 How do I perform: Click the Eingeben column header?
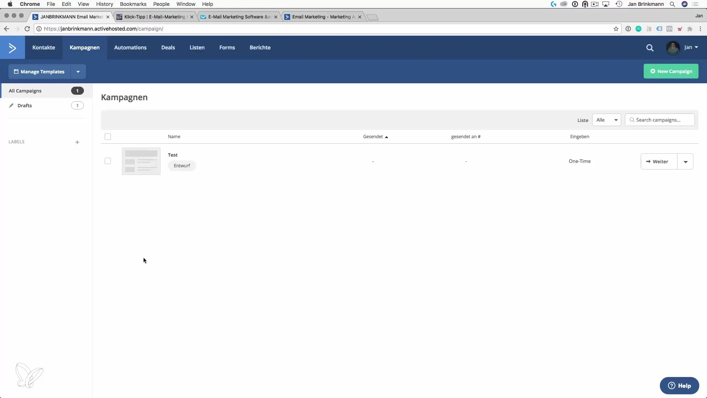580,137
